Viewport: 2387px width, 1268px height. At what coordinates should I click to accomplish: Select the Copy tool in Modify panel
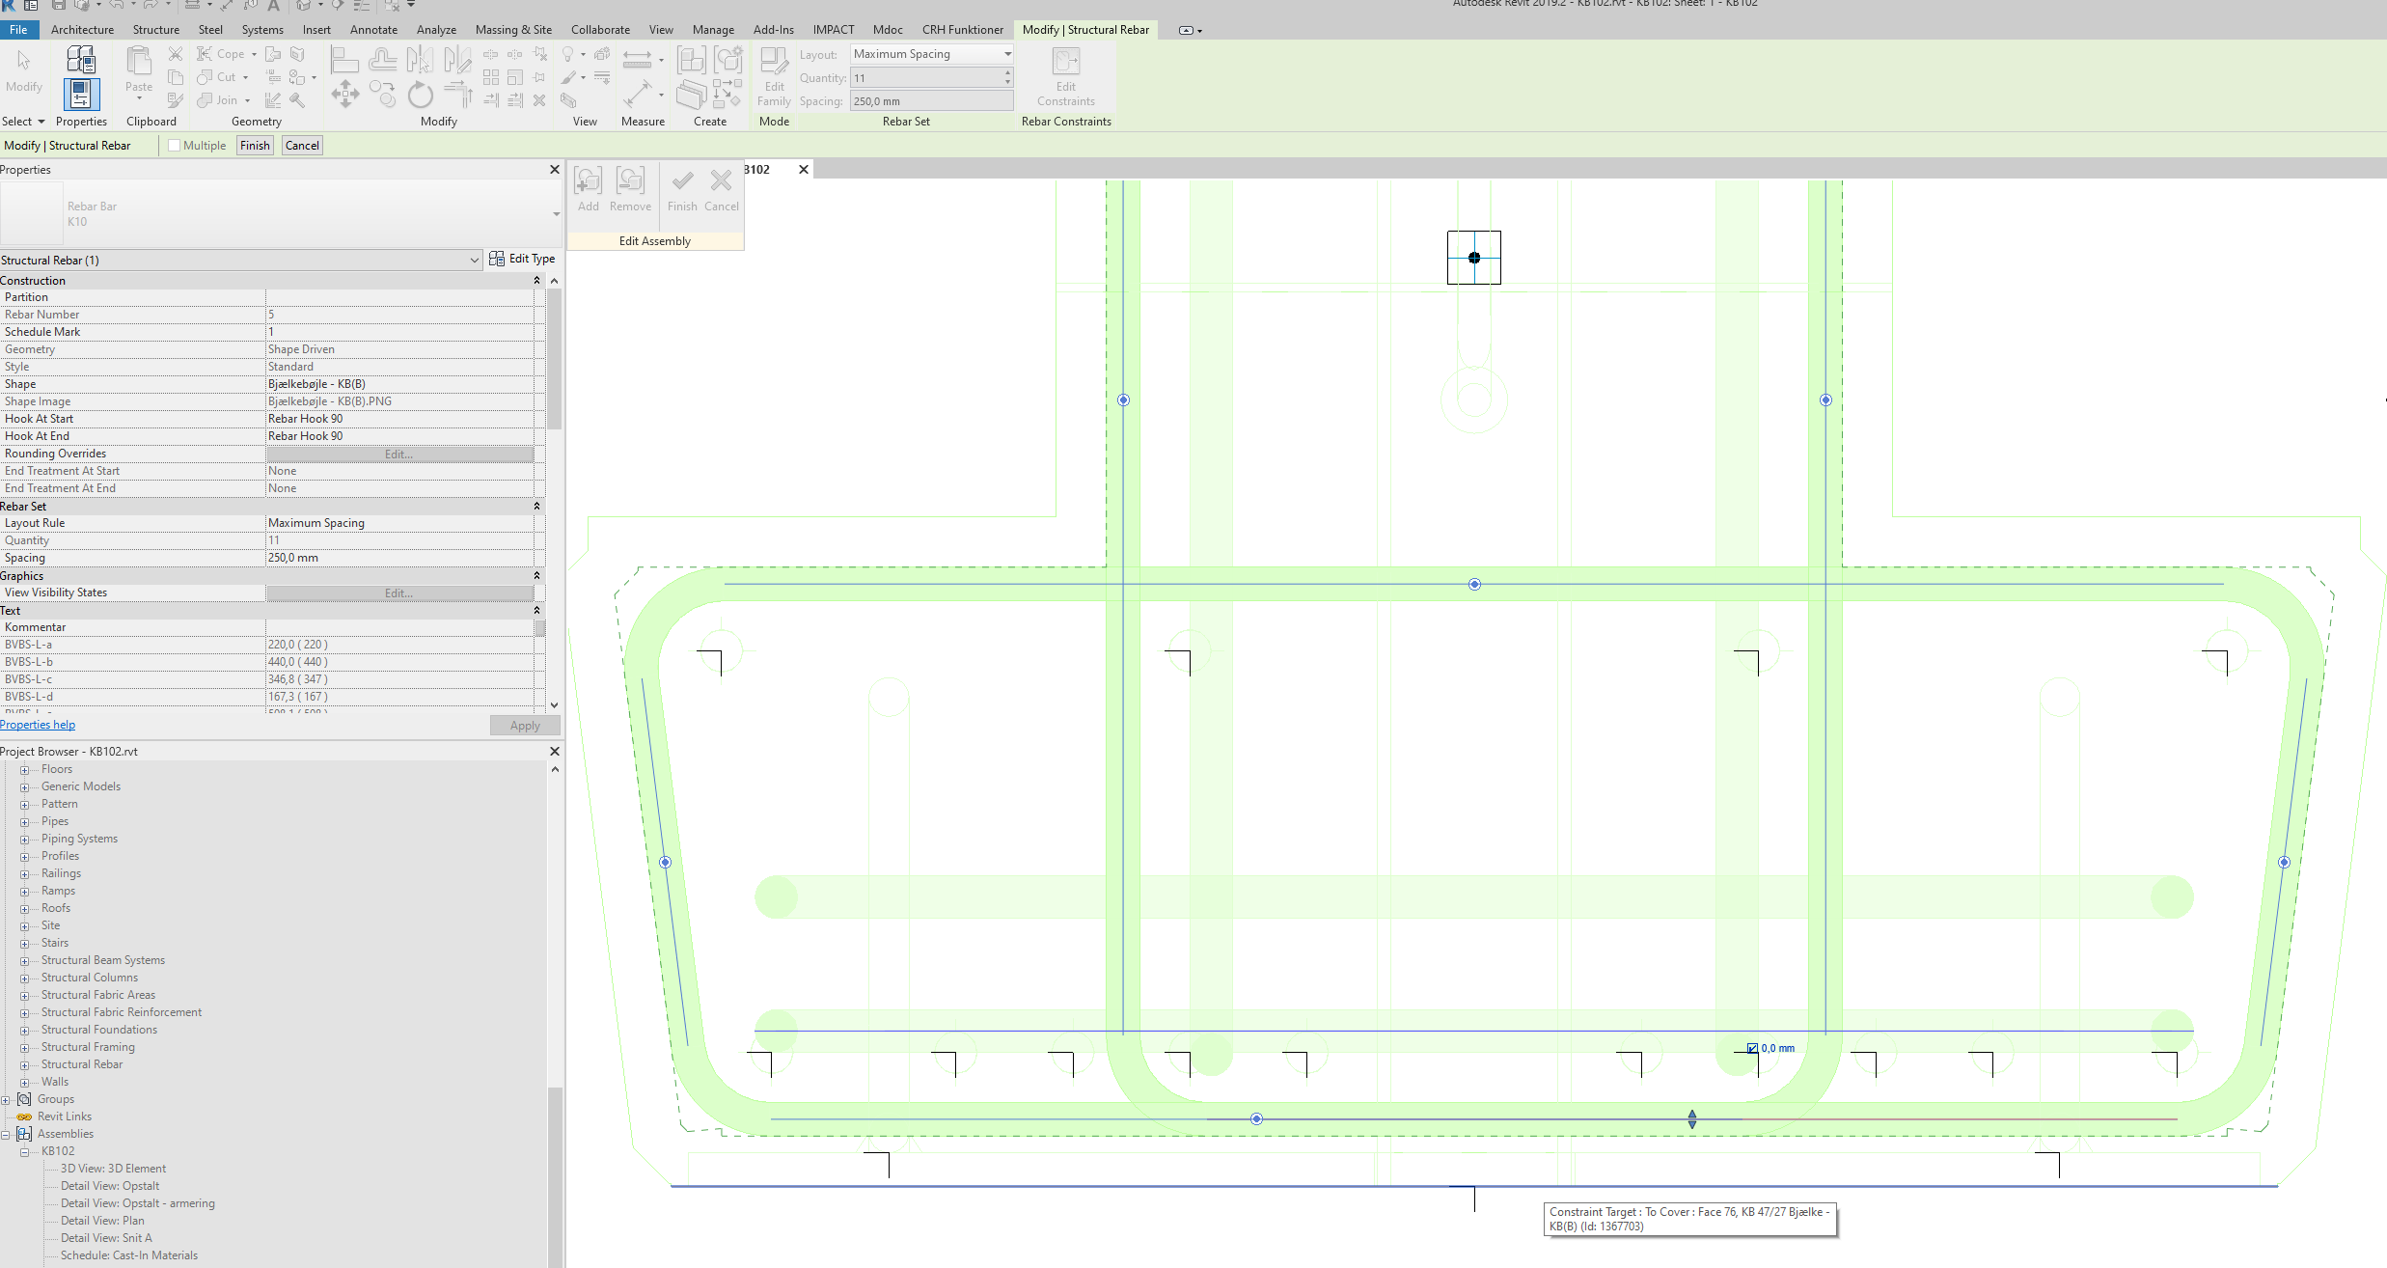pos(382,95)
